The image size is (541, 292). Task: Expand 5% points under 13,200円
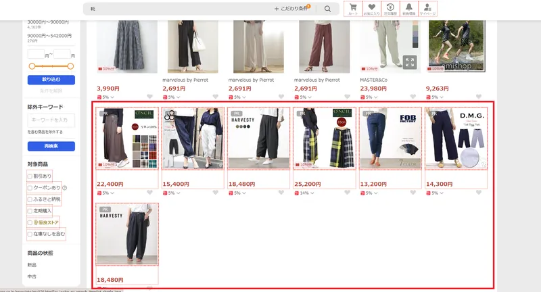point(369,193)
